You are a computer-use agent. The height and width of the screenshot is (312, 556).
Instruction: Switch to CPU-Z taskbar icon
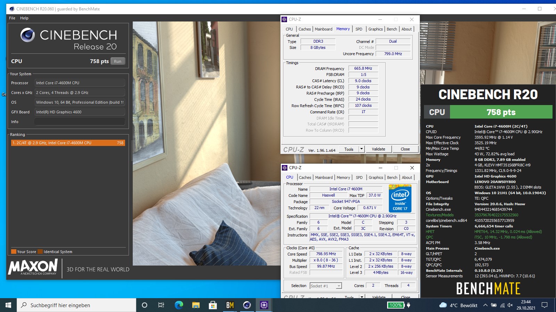(x=264, y=305)
